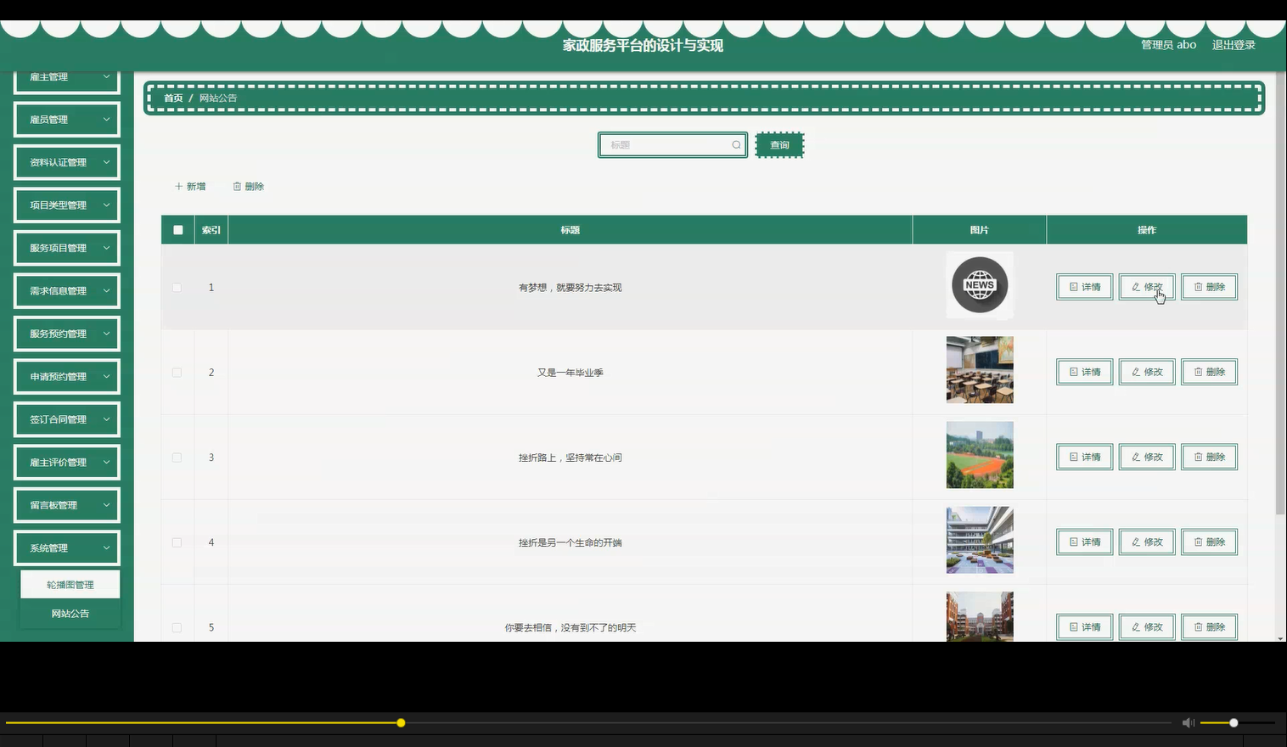1287x747 pixels.
Task: Open 详情 for row 挫折是另一个生命的开端
Action: [x=1084, y=542]
